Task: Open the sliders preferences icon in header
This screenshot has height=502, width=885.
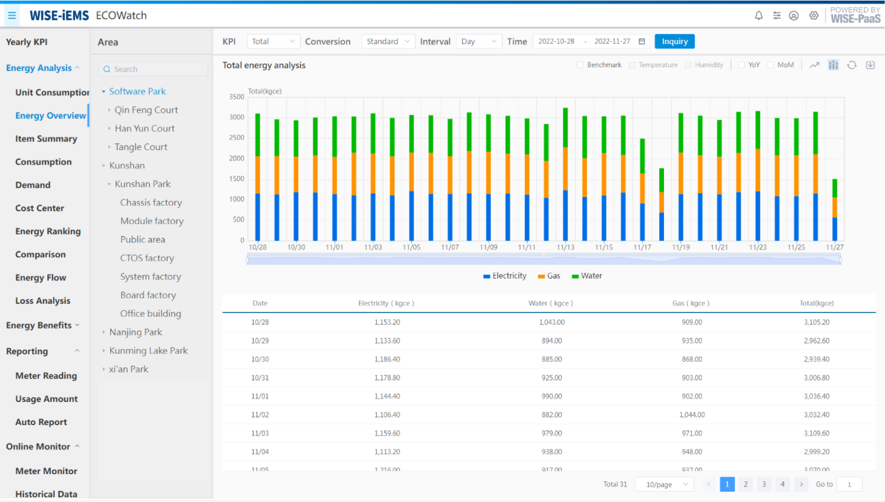Action: tap(777, 16)
